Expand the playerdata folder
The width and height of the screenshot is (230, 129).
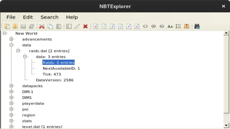(x=11, y=103)
